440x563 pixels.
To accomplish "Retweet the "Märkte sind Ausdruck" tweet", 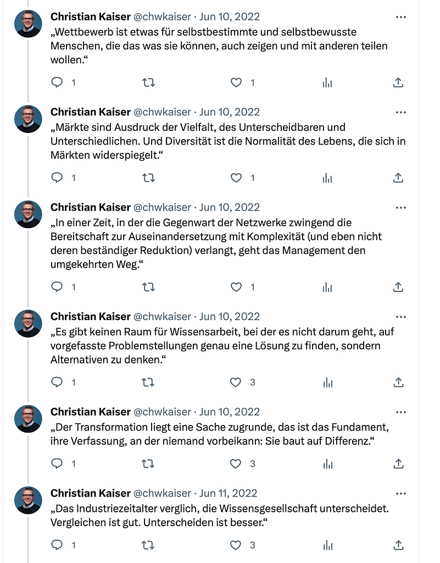I will click(x=148, y=178).
